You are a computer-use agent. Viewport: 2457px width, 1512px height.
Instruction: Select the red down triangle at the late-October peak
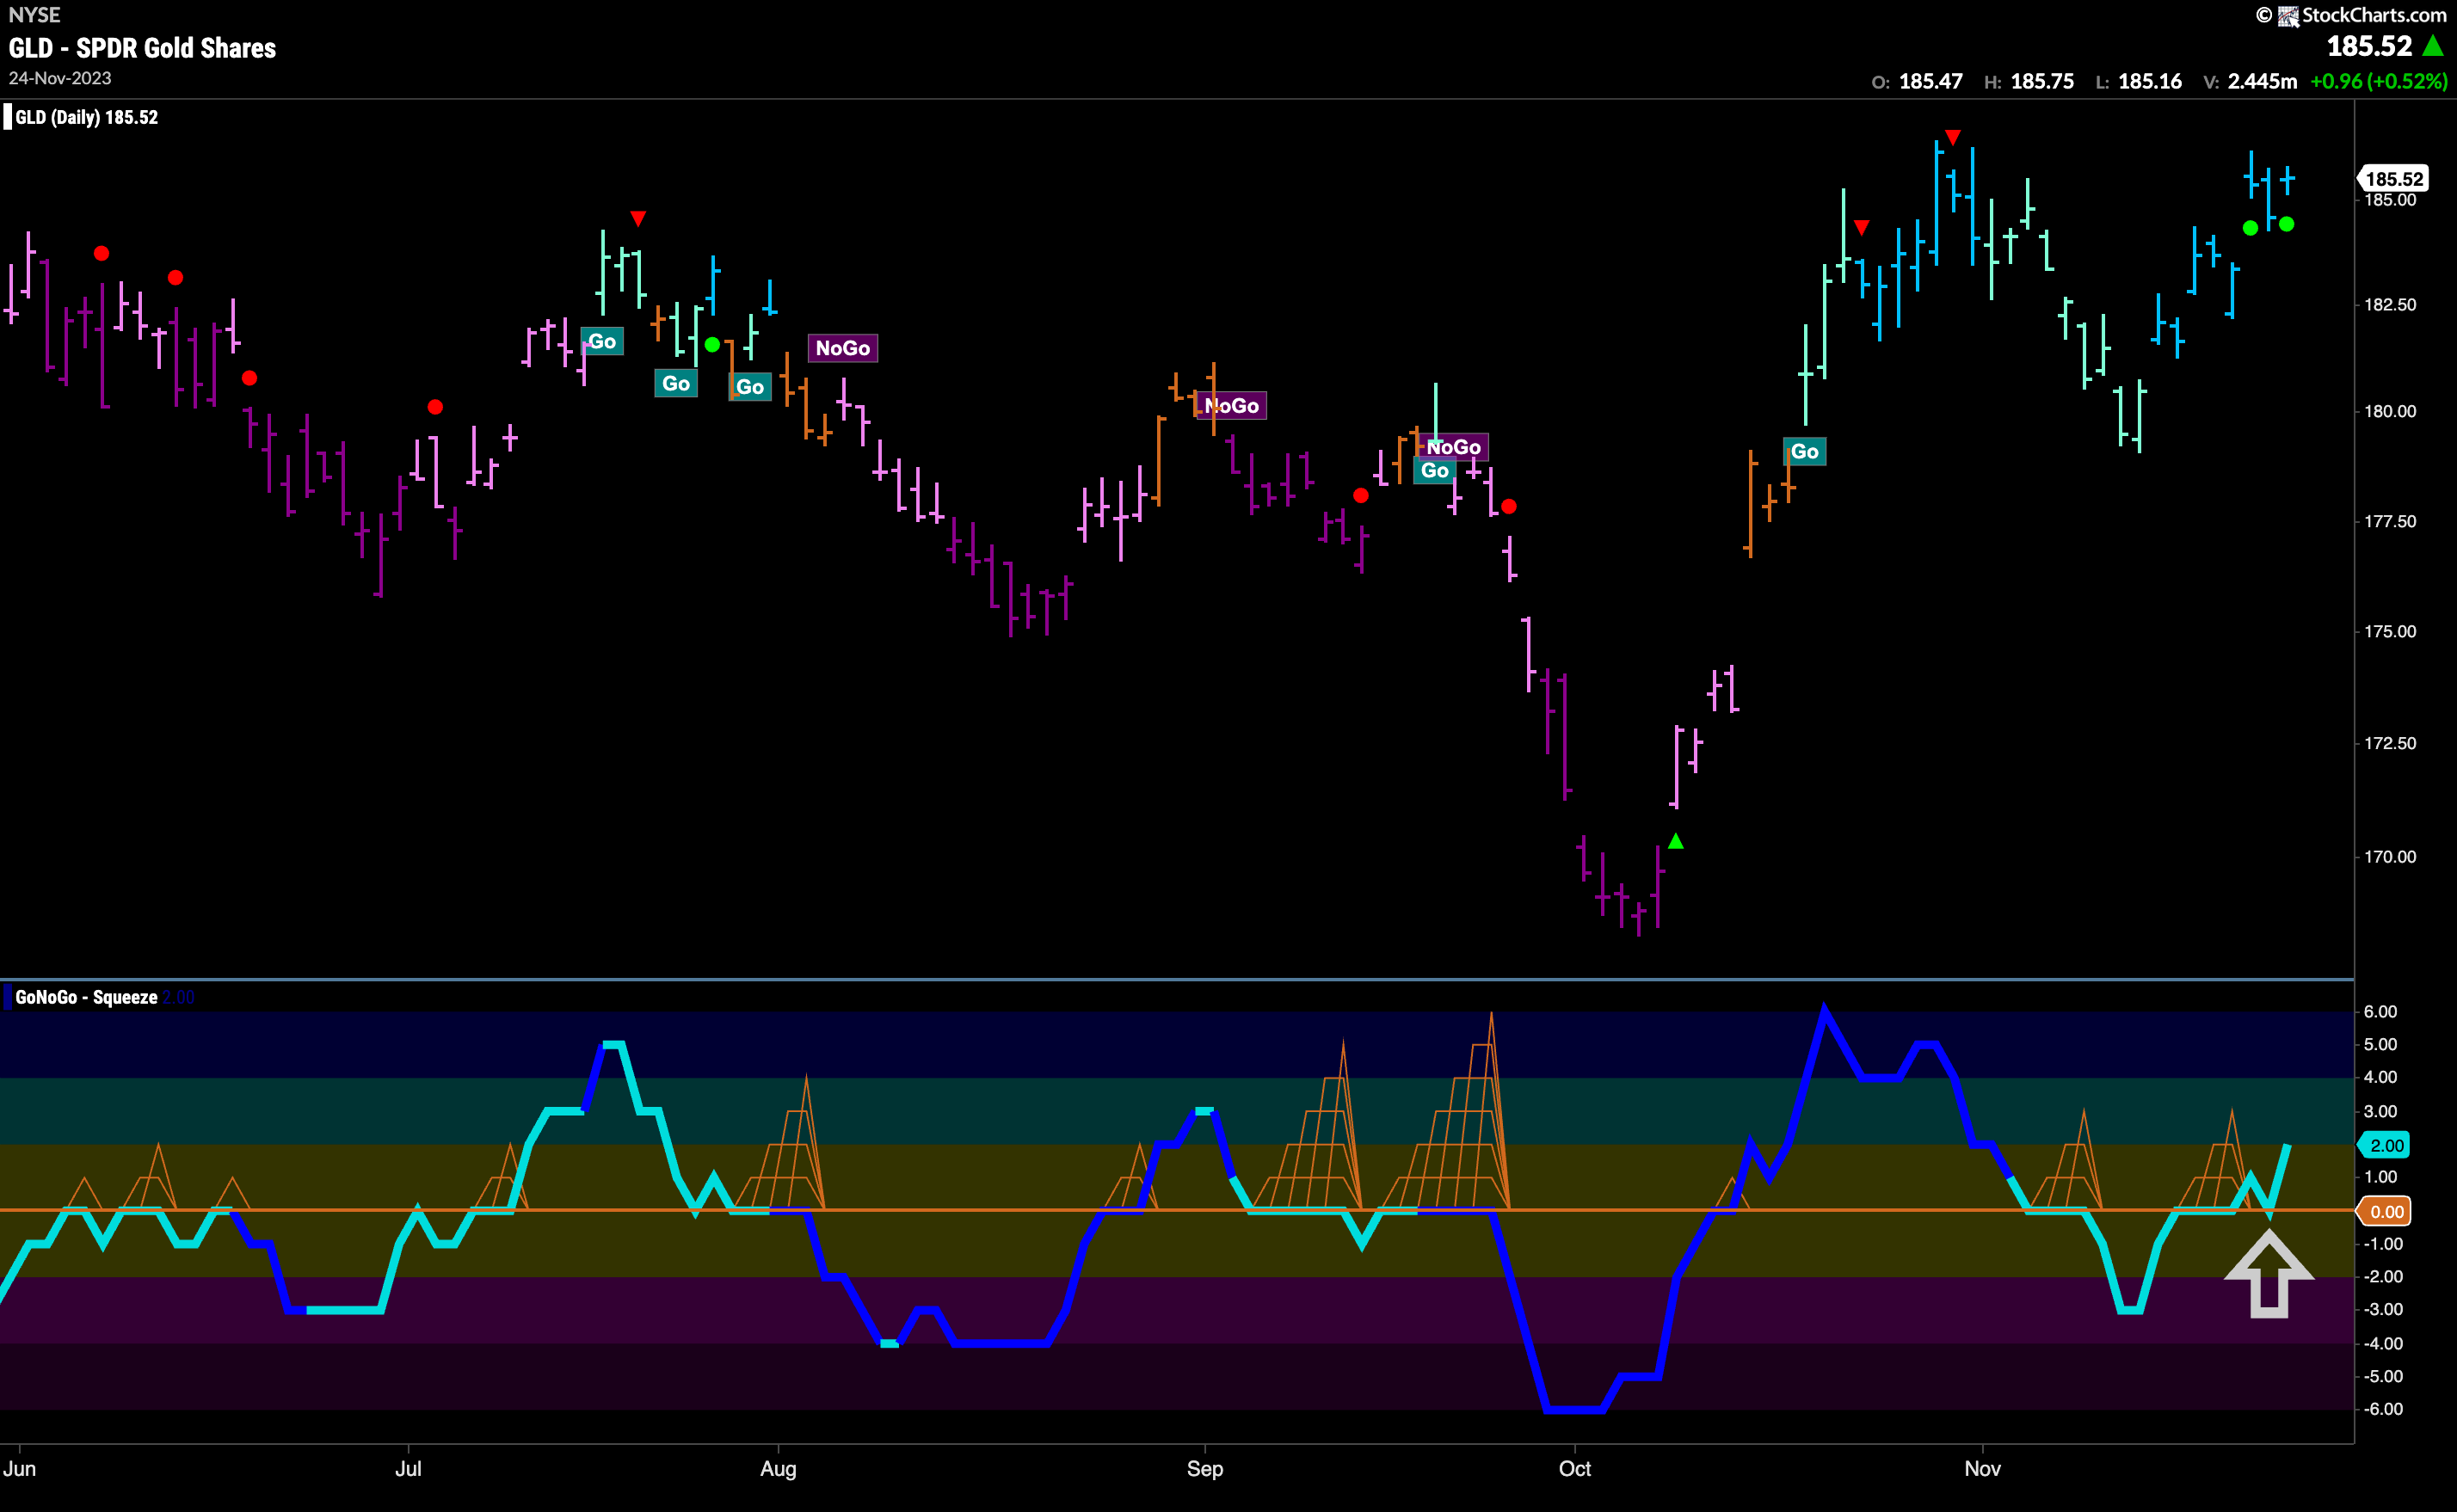coord(1952,137)
